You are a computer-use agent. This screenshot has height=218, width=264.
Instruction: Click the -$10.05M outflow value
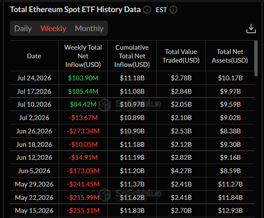[83, 144]
